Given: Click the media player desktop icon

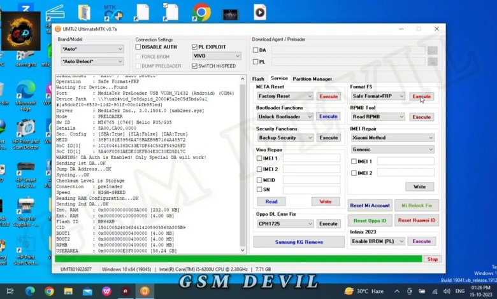Looking at the screenshot, I should pos(259,11).
